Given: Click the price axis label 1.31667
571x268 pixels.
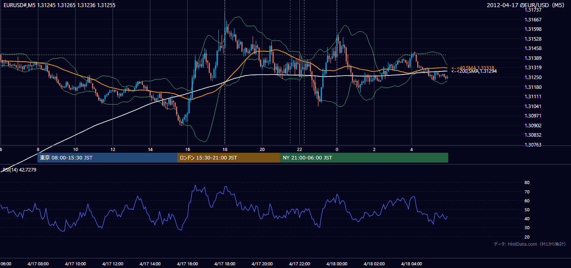Looking at the screenshot, I should (x=533, y=20).
